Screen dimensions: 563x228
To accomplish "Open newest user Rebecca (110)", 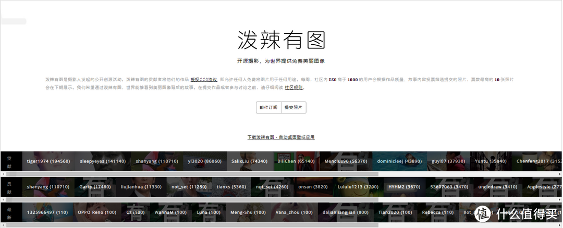I will 438,212.
